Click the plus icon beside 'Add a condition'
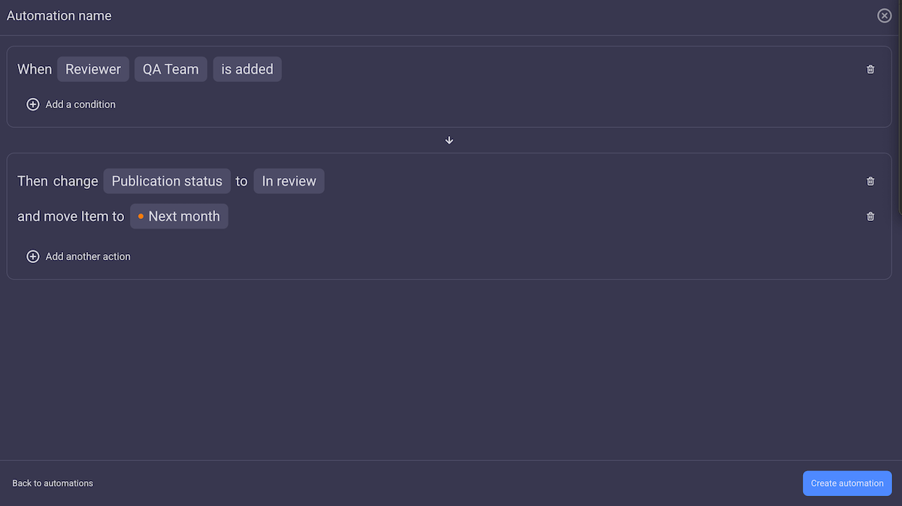Image resolution: width=902 pixels, height=506 pixels. point(33,104)
